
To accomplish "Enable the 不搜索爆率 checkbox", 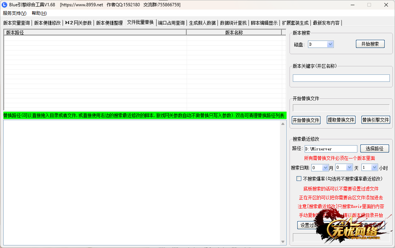I will (299, 179).
